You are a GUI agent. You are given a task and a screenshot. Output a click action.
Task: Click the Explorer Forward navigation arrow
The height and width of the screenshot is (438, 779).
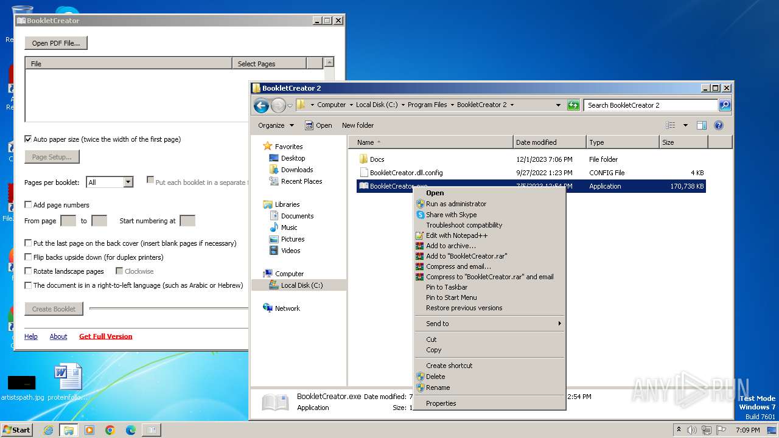point(278,105)
